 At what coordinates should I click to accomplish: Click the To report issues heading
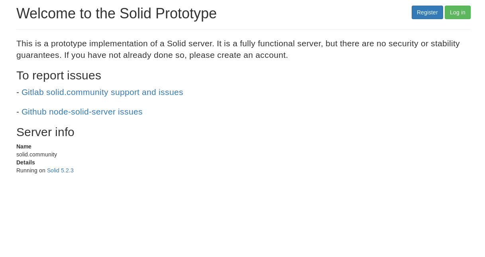coord(59,75)
